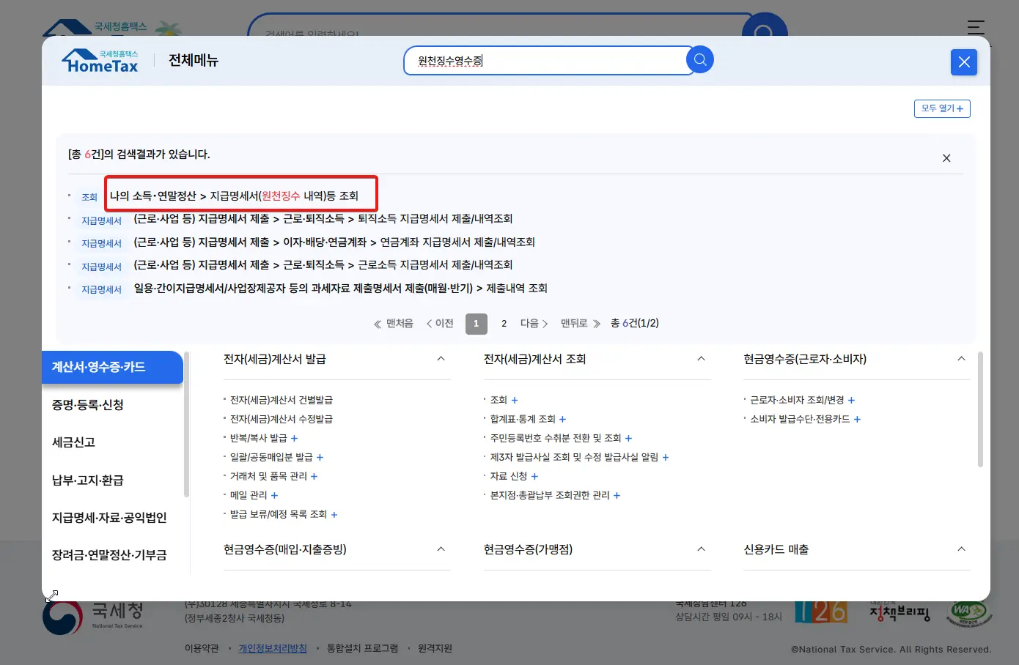The width and height of the screenshot is (1019, 665).
Task: Jump to 맨뒤로 last page
Action: (x=581, y=324)
